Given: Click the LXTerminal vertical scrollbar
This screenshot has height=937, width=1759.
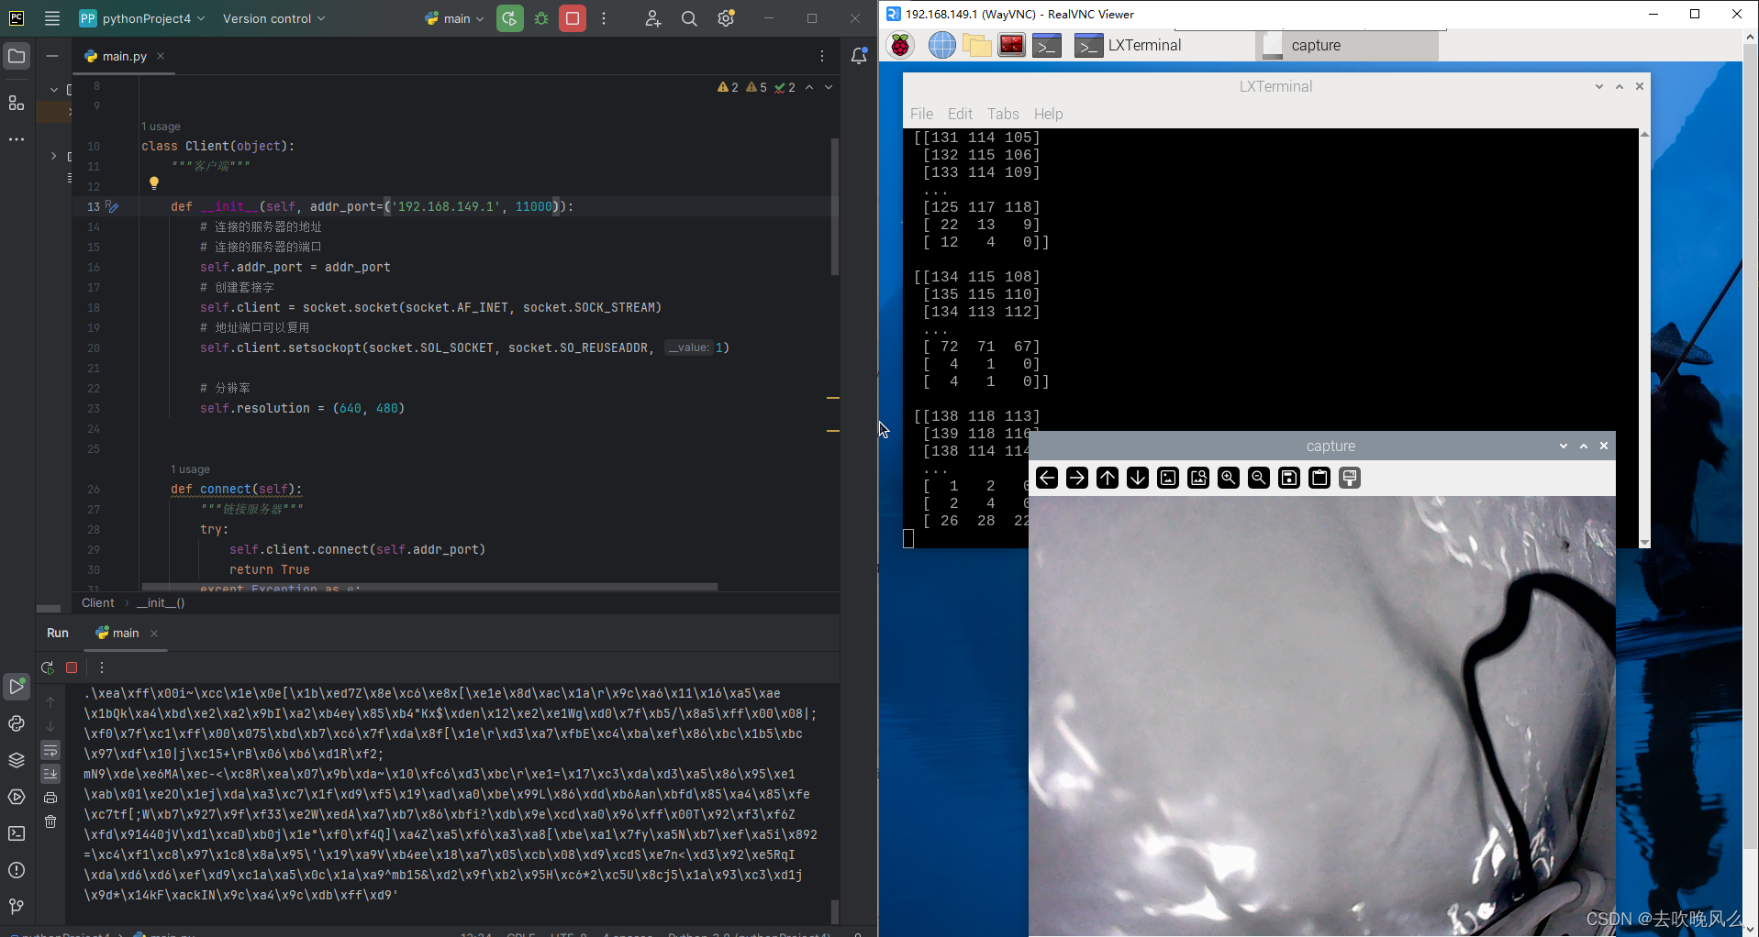Looking at the screenshot, I should 1644,339.
